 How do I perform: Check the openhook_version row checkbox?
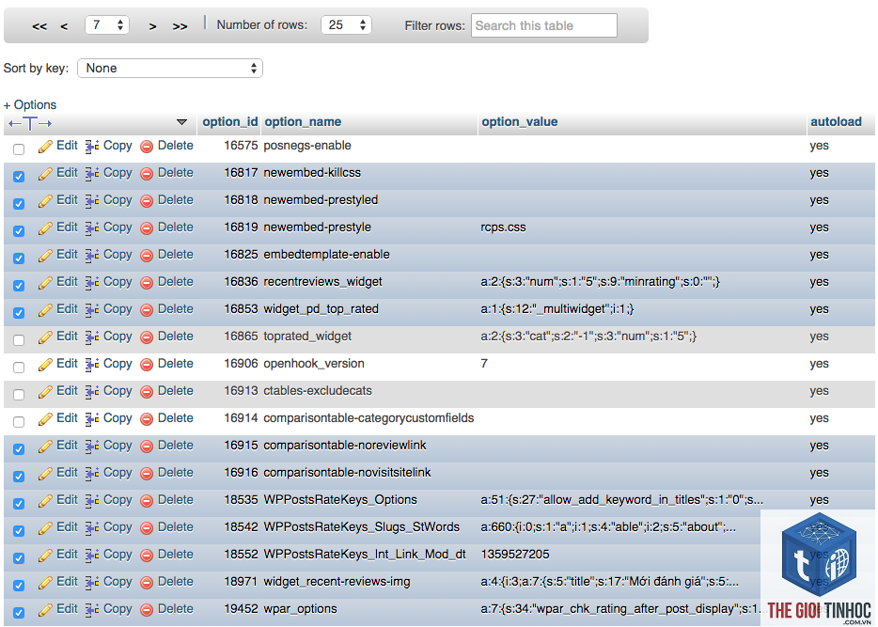pos(19,368)
